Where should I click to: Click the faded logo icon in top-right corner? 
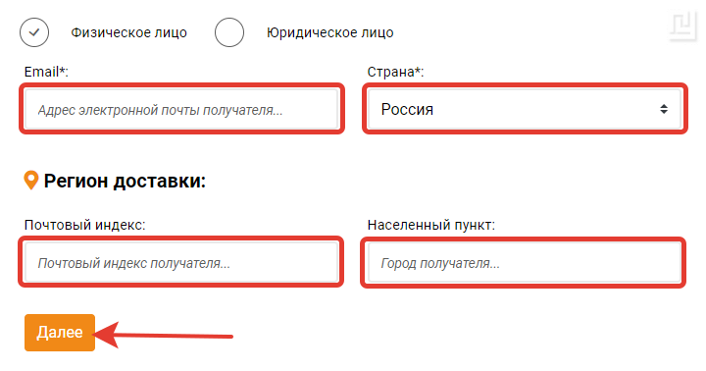[x=682, y=26]
